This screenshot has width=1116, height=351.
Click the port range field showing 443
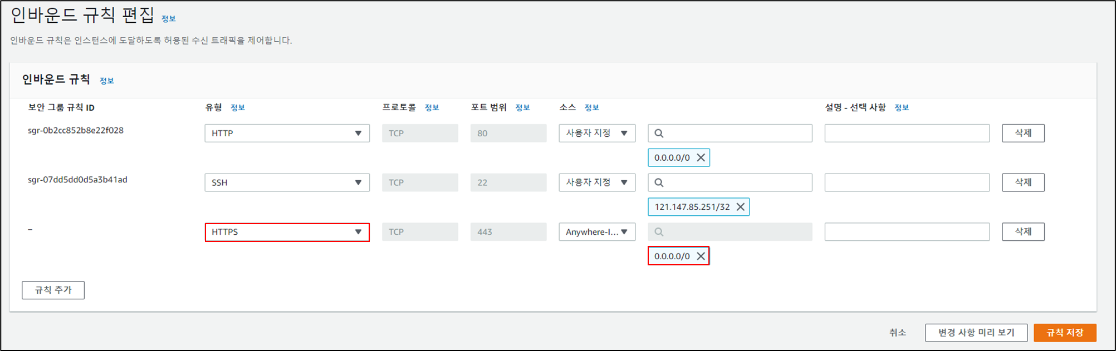pyautogui.click(x=508, y=232)
